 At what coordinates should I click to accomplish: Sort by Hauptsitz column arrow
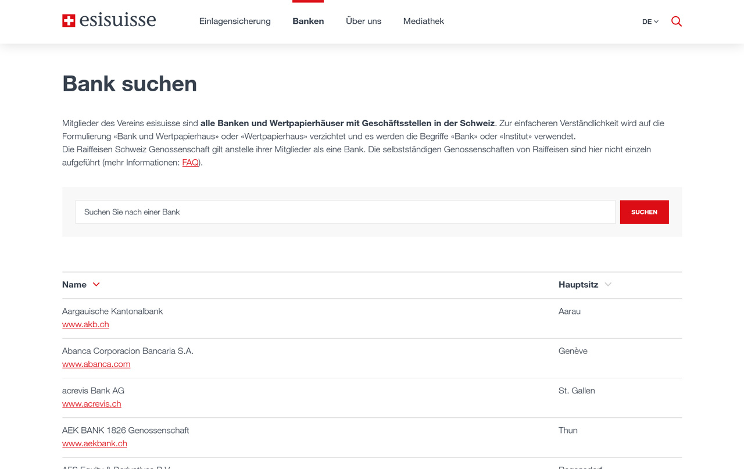click(x=608, y=284)
